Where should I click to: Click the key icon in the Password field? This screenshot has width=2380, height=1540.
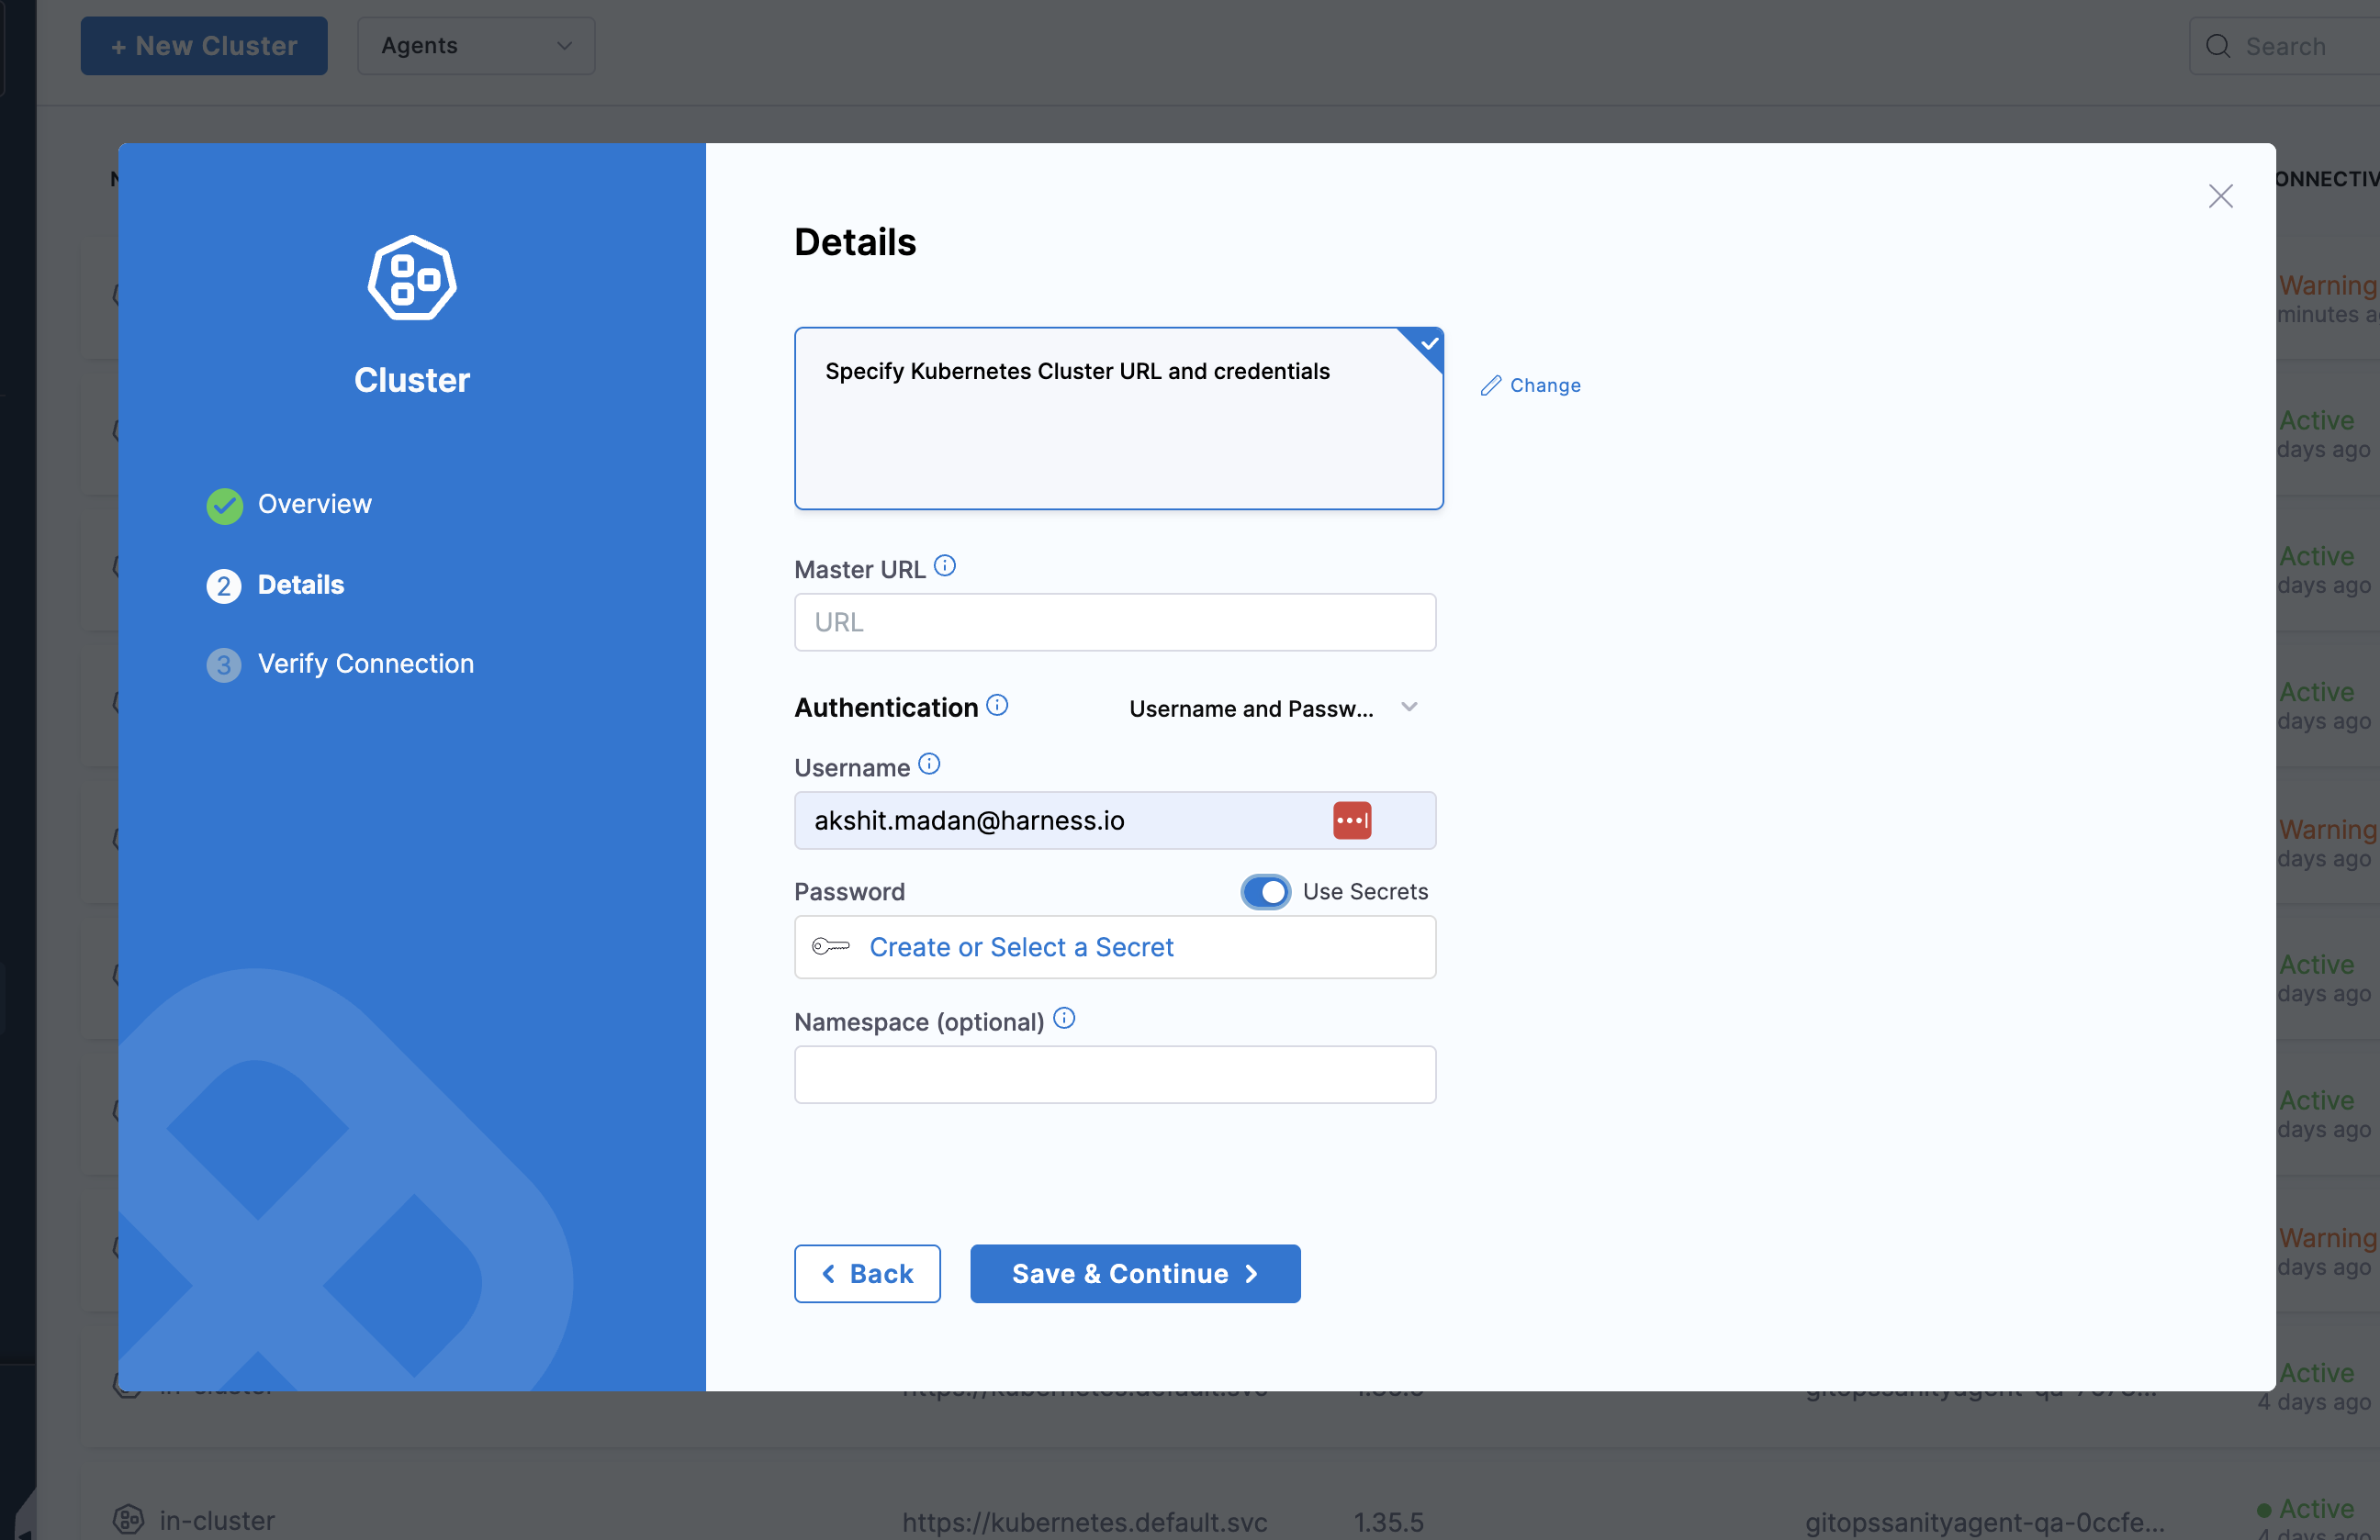(830, 946)
